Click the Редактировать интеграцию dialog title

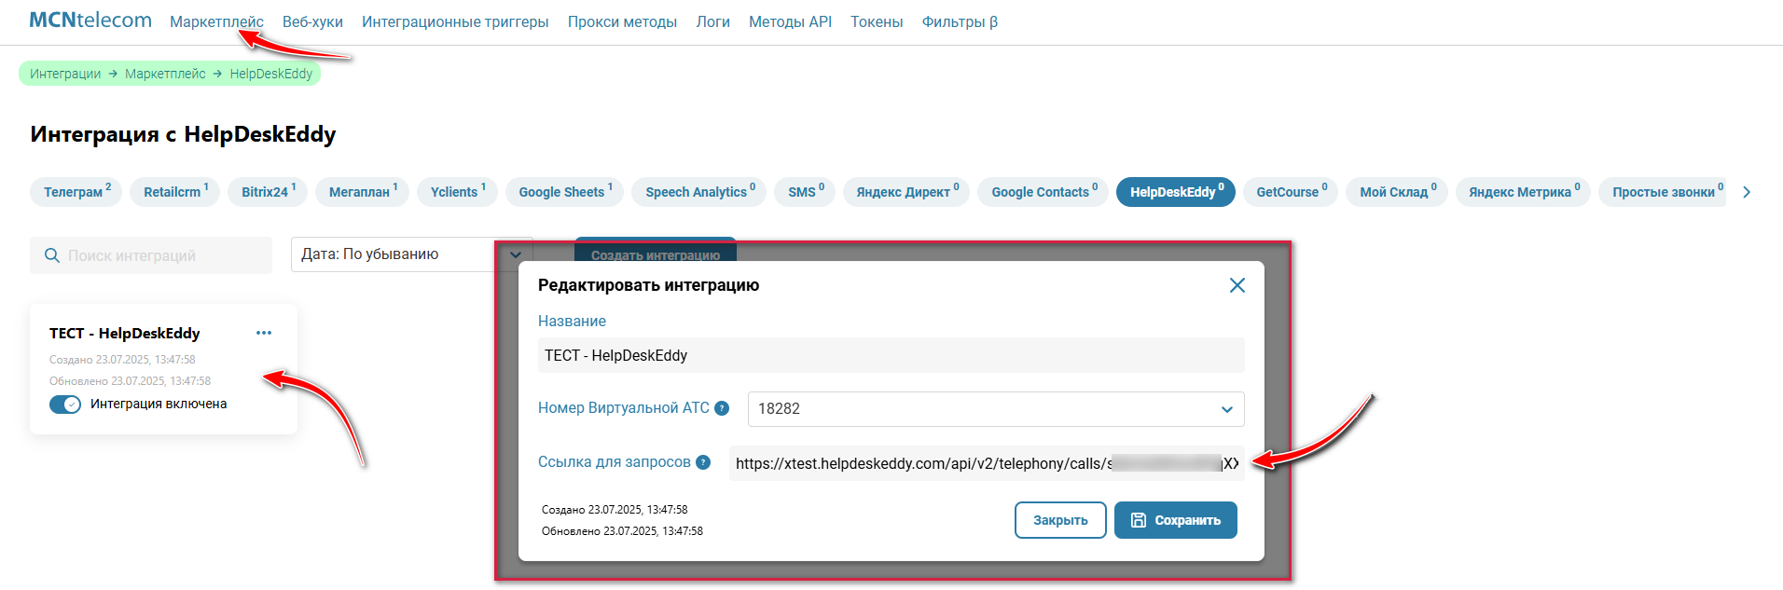click(648, 285)
